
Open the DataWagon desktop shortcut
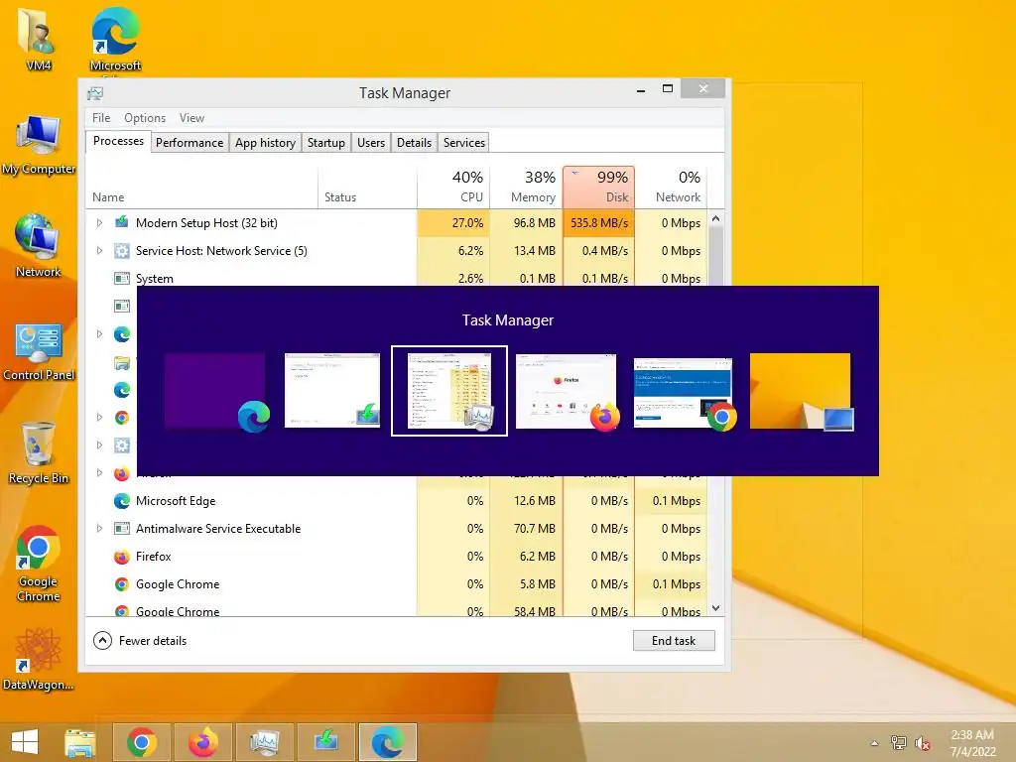click(39, 659)
